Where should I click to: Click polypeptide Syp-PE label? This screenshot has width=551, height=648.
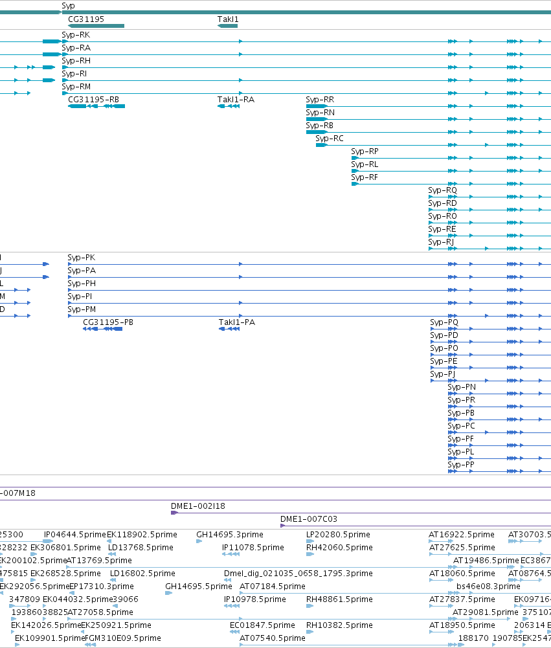(x=444, y=361)
